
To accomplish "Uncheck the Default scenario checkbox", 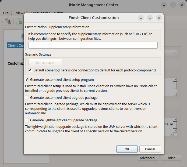I will pyautogui.click(x=30, y=70).
